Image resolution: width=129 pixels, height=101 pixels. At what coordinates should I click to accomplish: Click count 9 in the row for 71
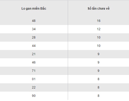98,71
